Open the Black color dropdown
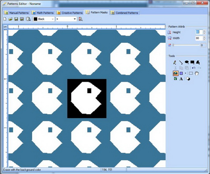The height and width of the screenshot is (174, 210). click(x=53, y=19)
